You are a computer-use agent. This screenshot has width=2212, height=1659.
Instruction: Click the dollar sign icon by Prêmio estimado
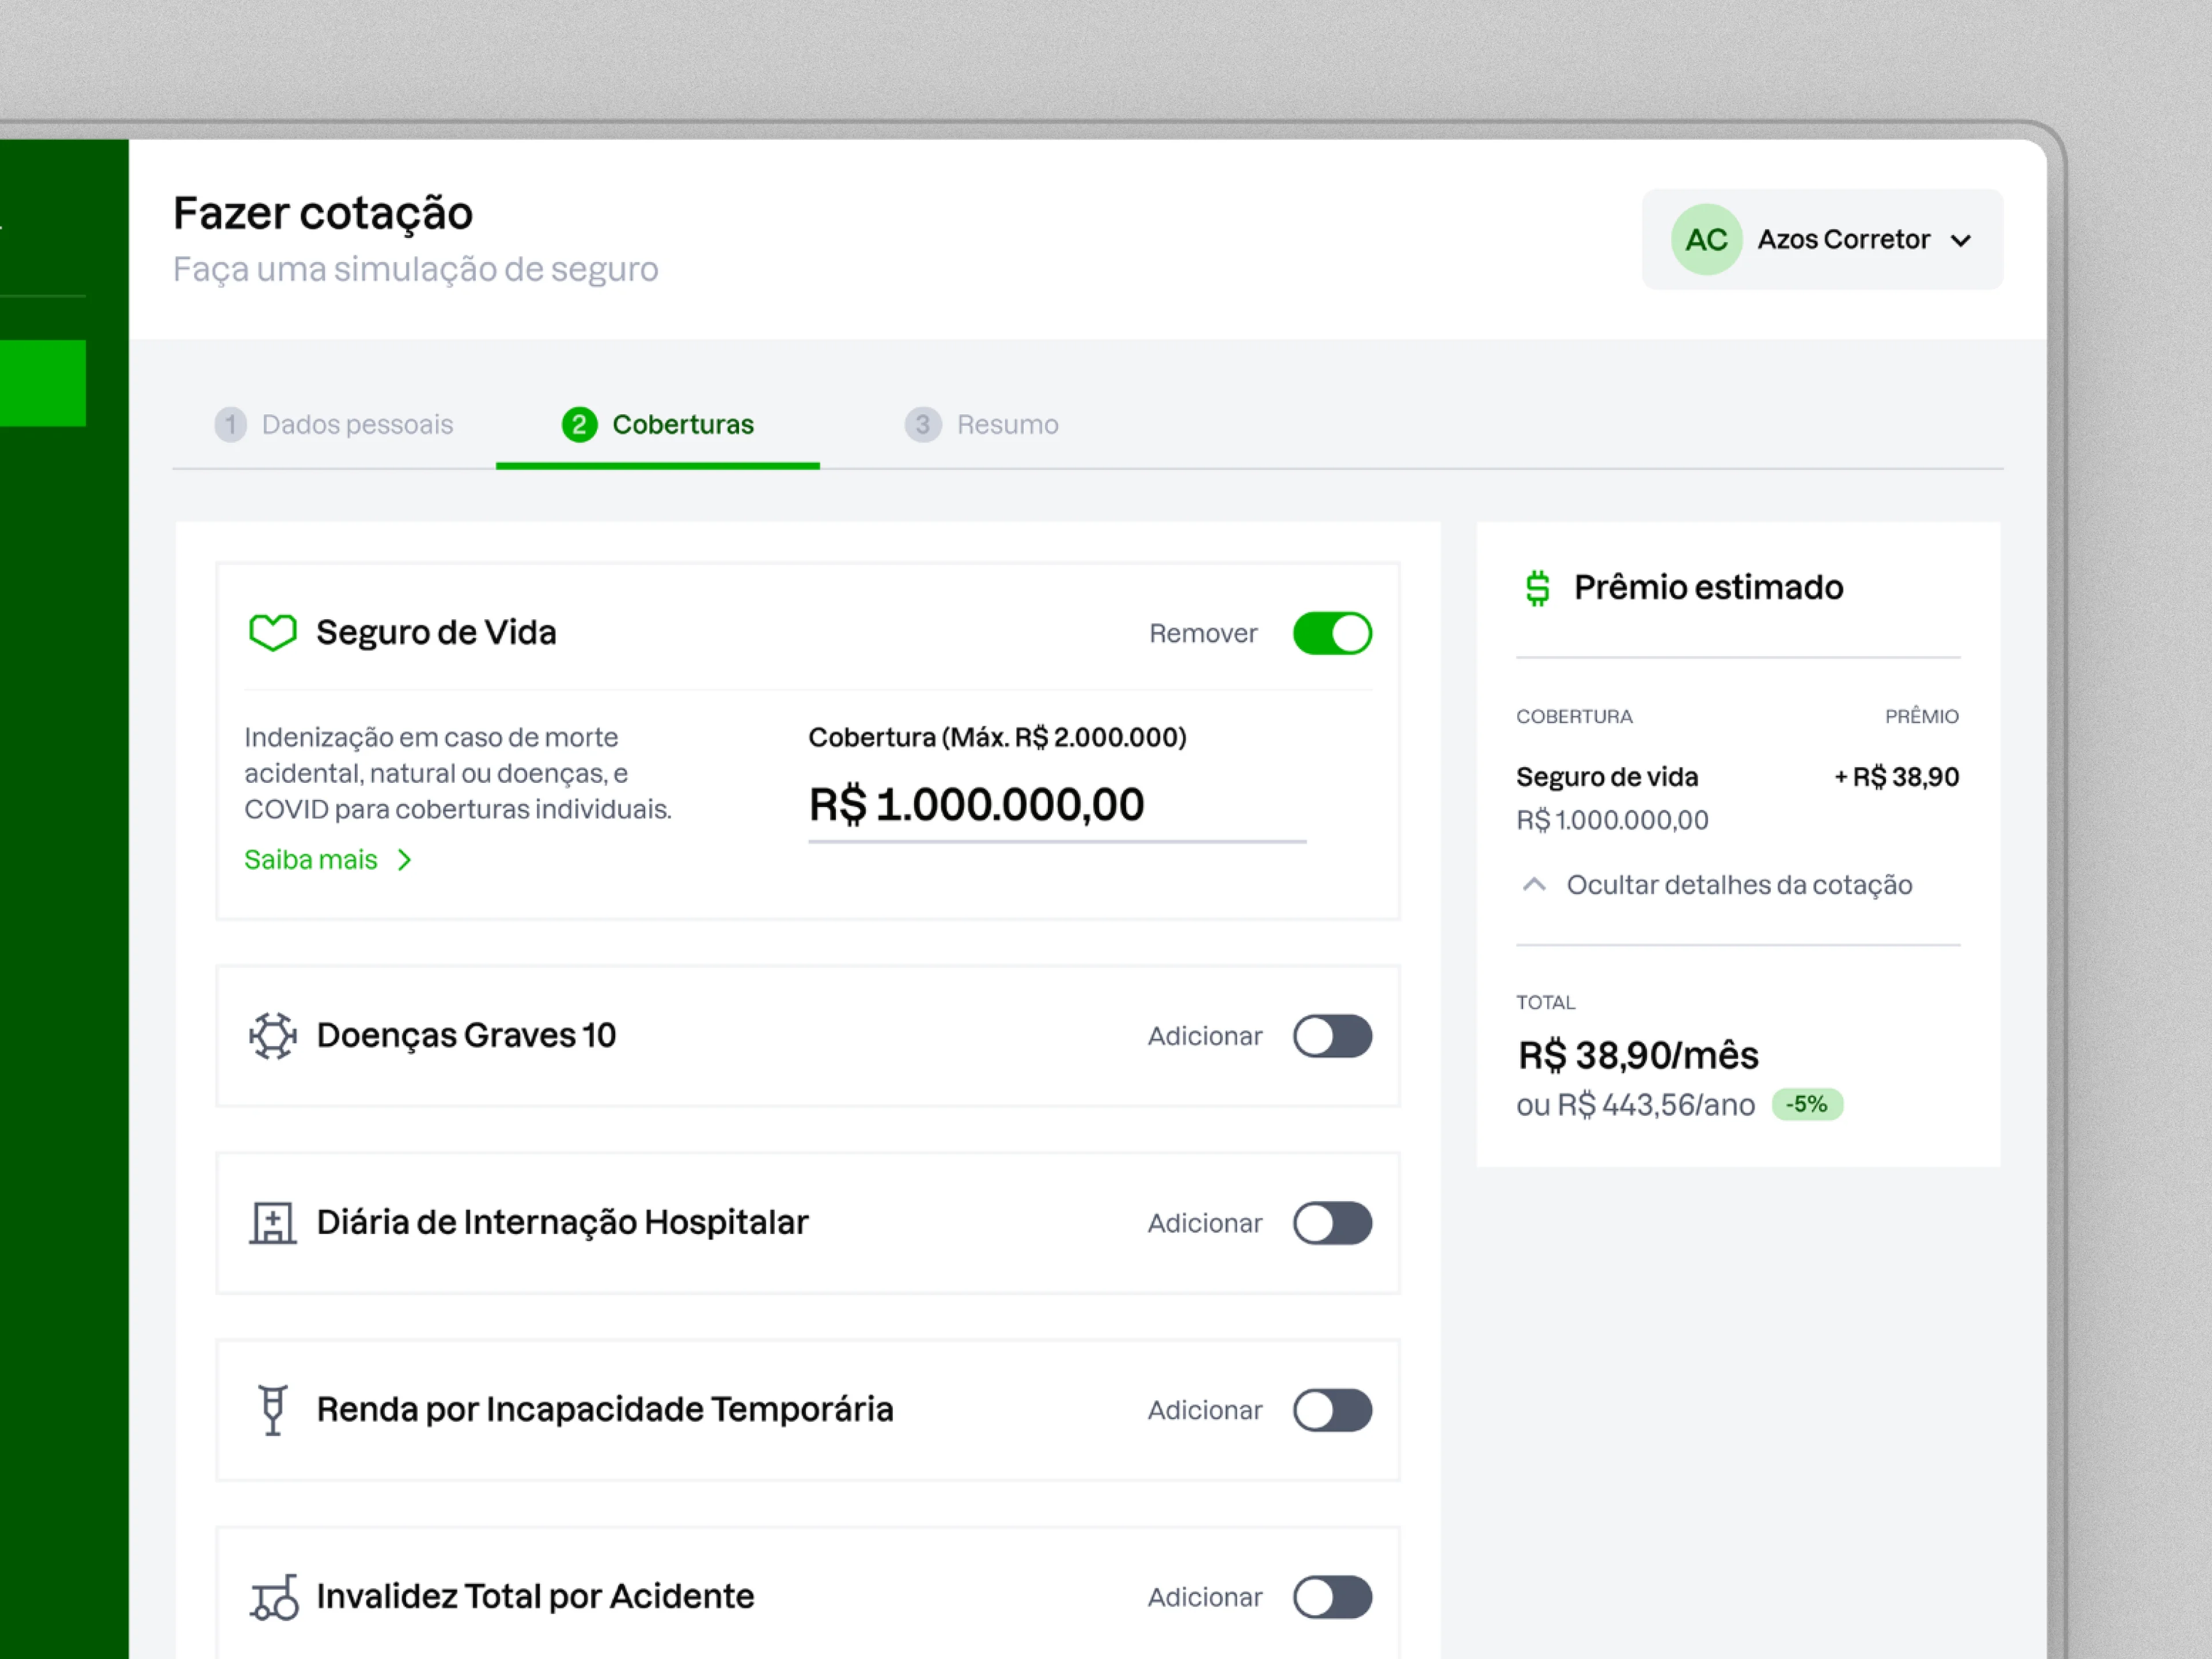(1538, 588)
